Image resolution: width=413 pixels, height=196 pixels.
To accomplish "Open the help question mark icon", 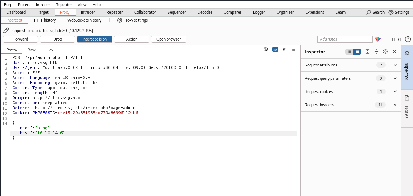I will [x=408, y=39].
